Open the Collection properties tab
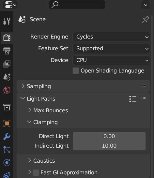The width and height of the screenshot is (154, 178). point(7,107)
